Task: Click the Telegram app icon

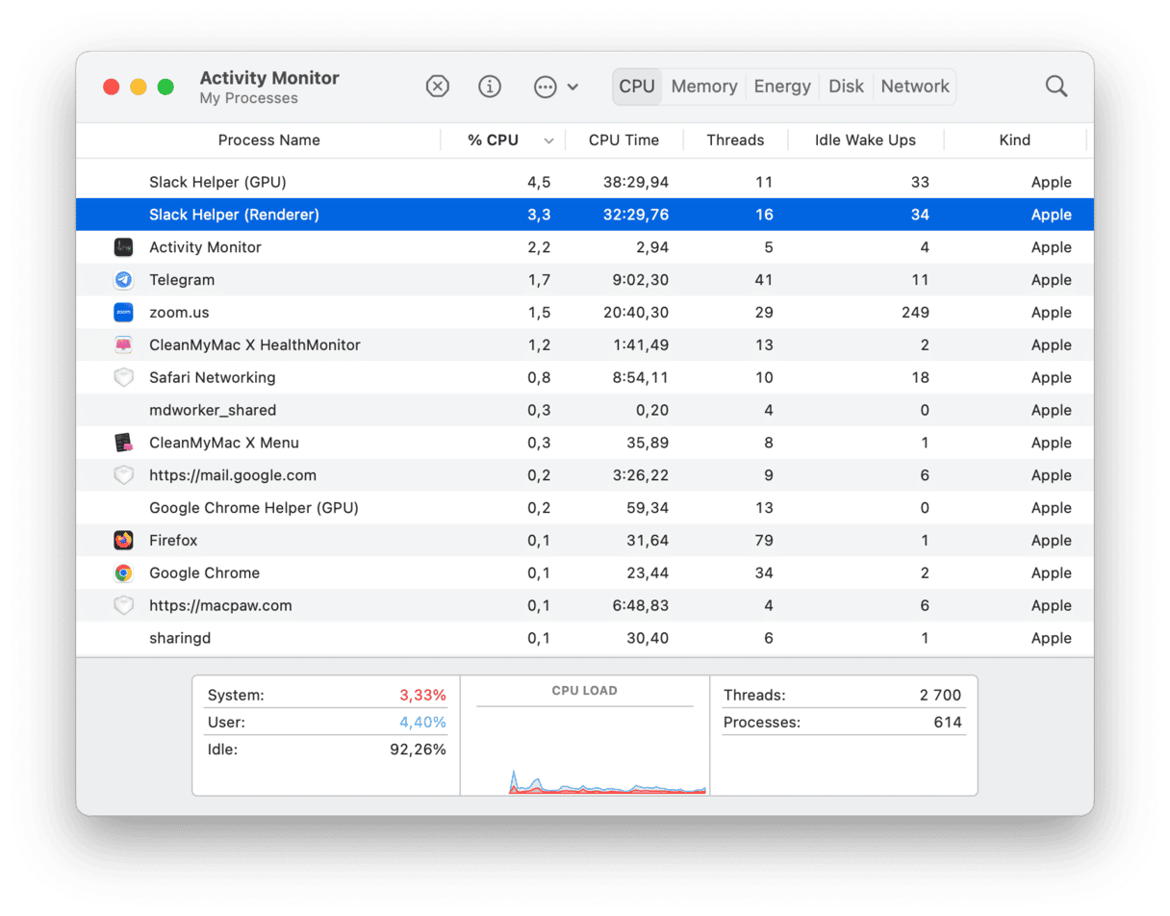Action: [123, 280]
